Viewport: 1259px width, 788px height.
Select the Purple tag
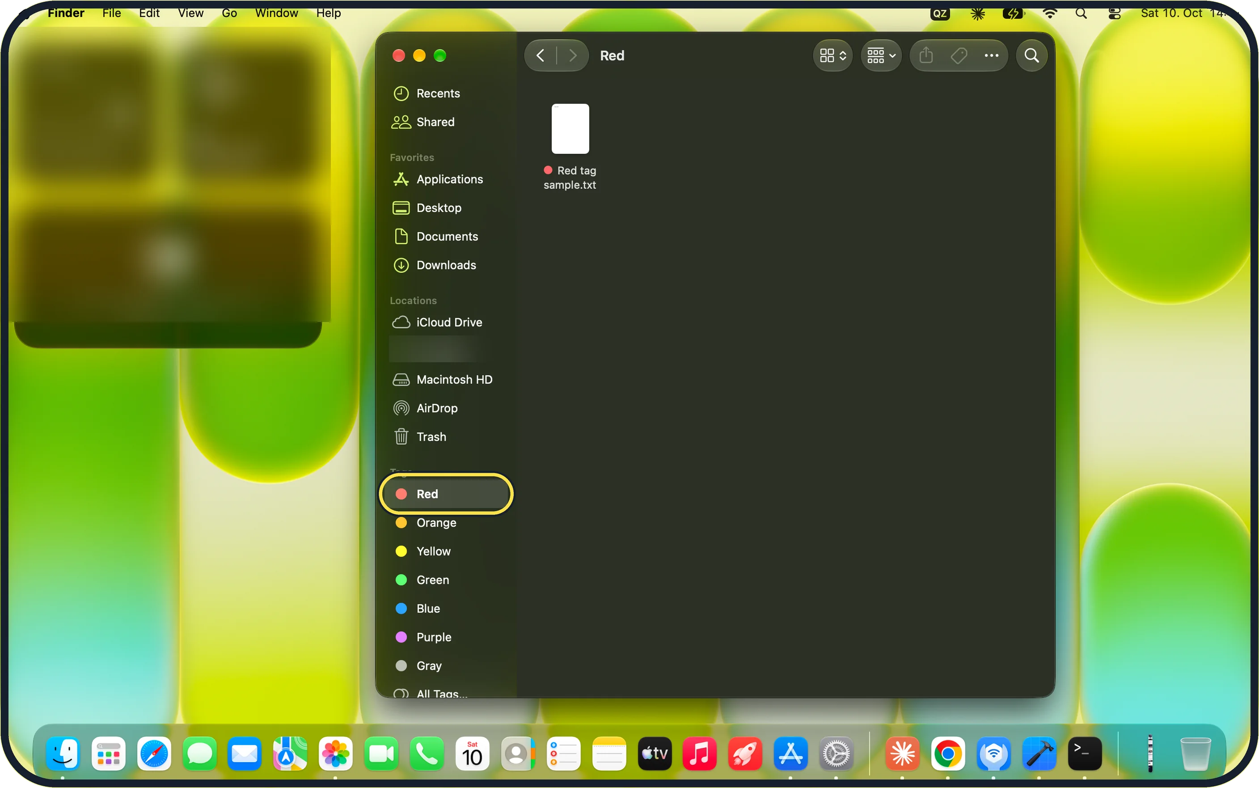coord(446,637)
